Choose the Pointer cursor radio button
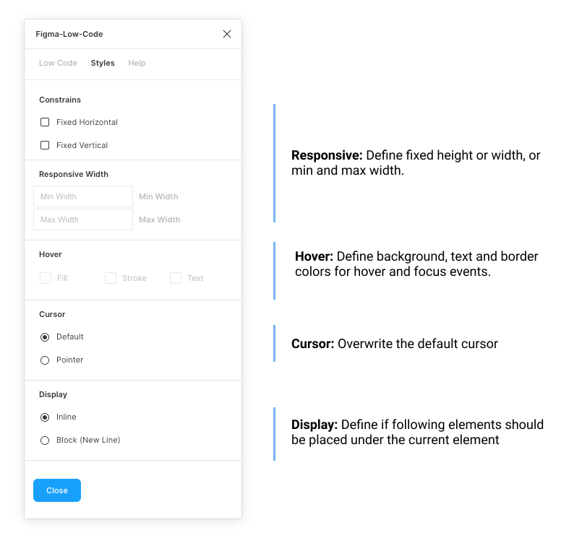Viewport: 582px width, 538px height. [45, 360]
